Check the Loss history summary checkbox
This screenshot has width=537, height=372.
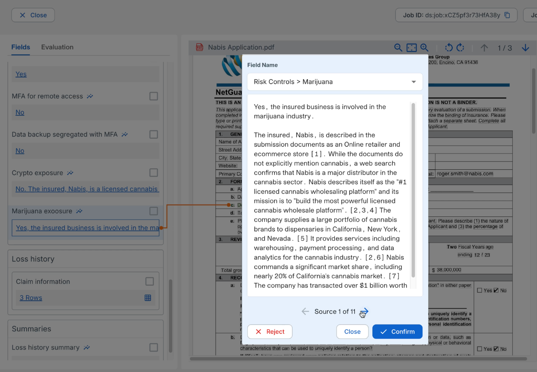pos(154,347)
